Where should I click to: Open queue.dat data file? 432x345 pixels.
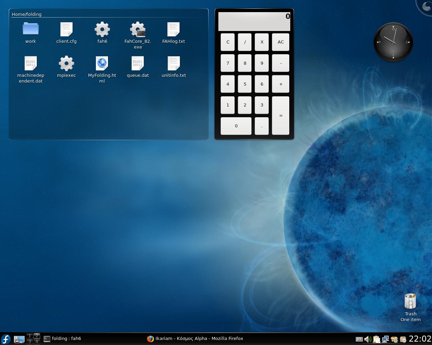[138, 63]
